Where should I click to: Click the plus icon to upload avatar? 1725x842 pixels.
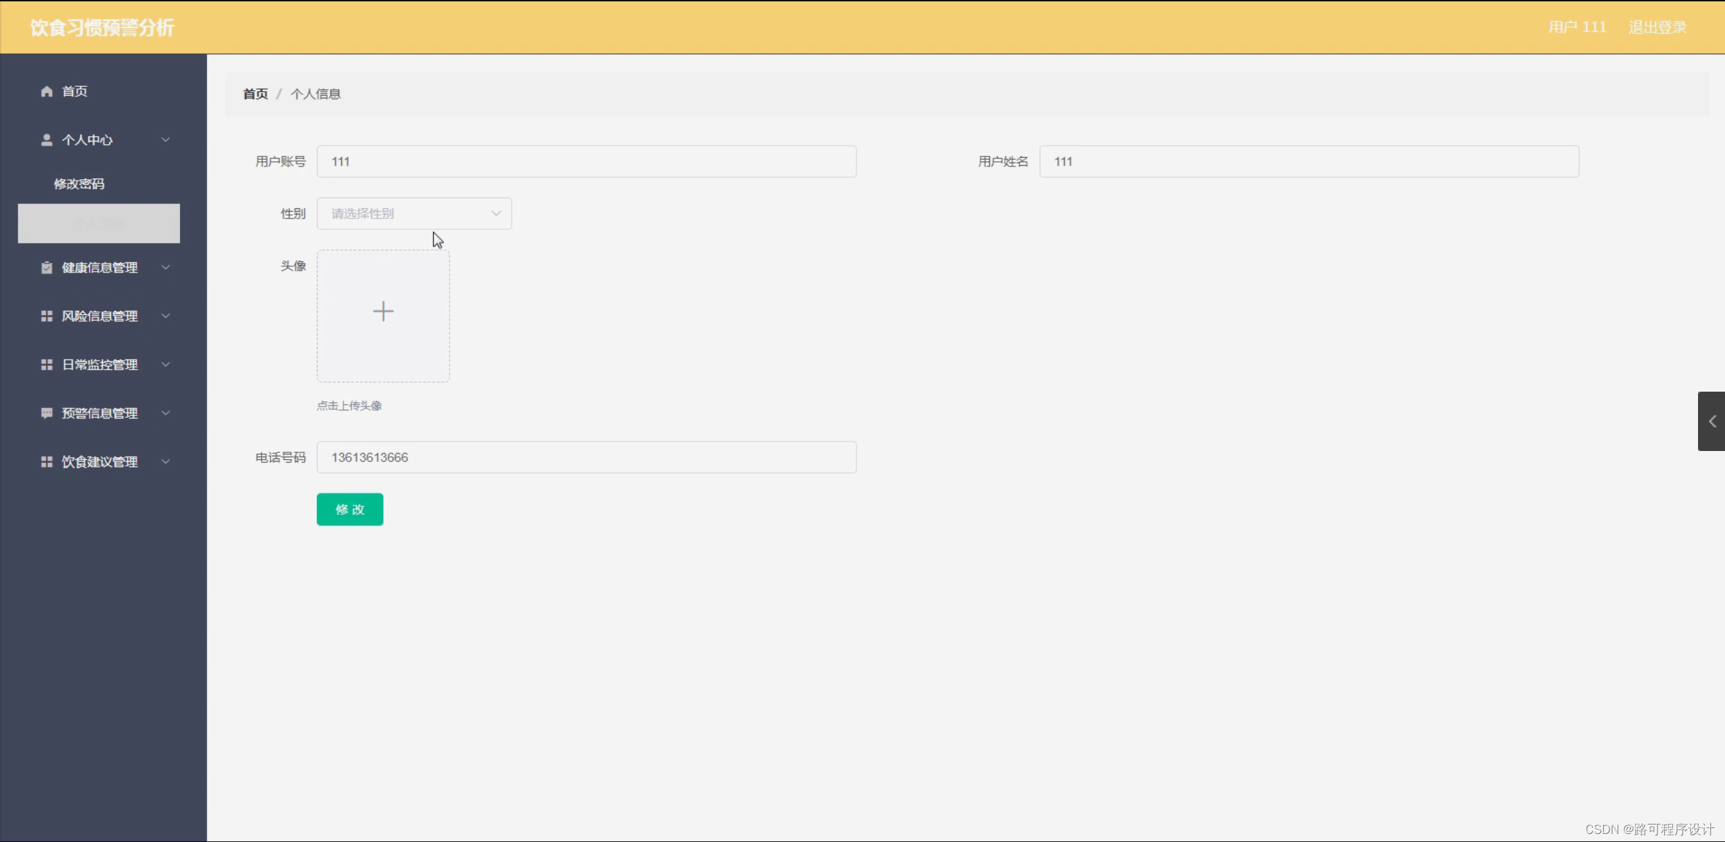click(x=382, y=311)
